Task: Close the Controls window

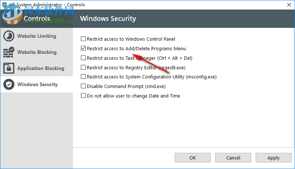Action: 286,5
